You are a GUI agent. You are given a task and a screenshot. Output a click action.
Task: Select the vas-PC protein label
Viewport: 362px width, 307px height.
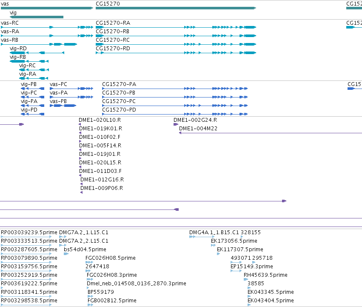click(58, 84)
